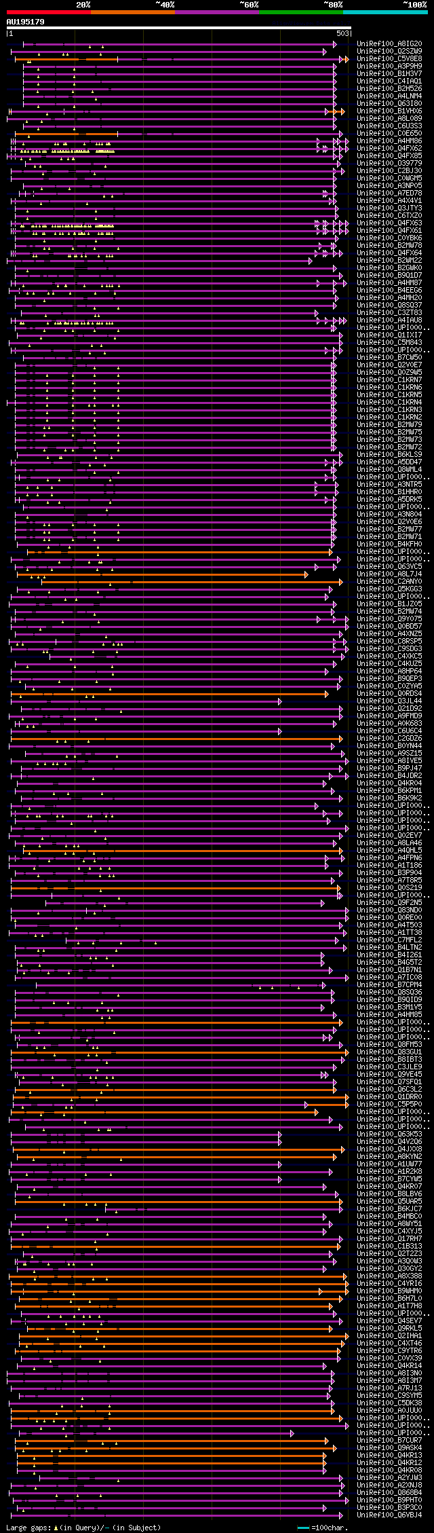
Task: Pick sequence UniRef100_Q2IHA1
Action: pyautogui.click(x=389, y=1335)
